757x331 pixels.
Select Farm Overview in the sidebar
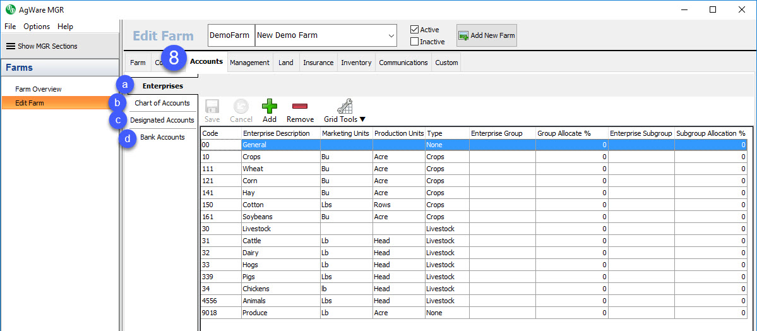pos(39,89)
